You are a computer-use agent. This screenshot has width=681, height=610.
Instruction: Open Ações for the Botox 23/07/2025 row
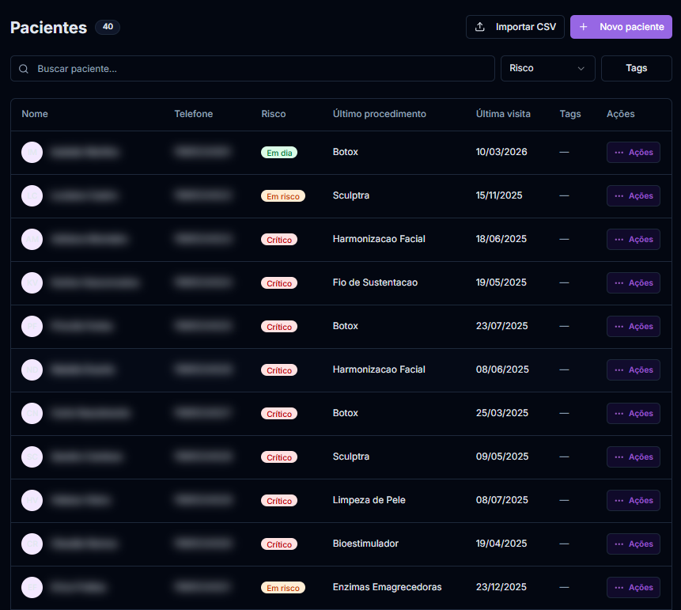click(x=633, y=326)
